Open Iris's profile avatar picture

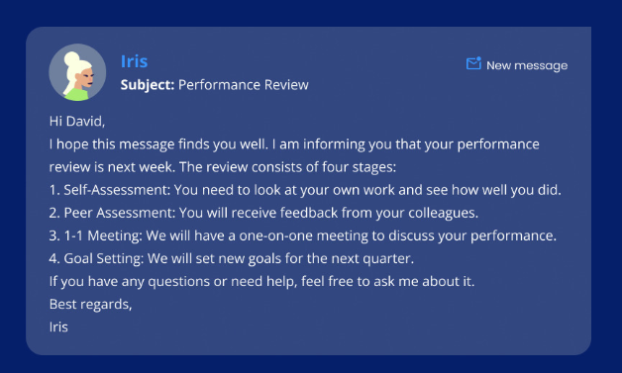tap(77, 72)
